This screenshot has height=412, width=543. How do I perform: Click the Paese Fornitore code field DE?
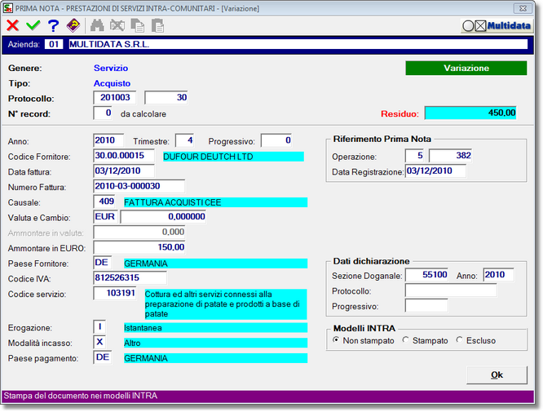pyautogui.click(x=103, y=263)
